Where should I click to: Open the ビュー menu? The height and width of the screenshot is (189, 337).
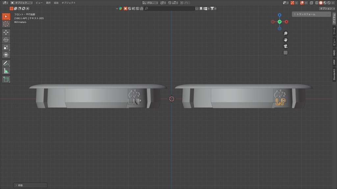pos(39,3)
